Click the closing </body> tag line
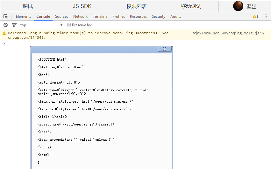Screen dimensions: 271x169 point(45,147)
